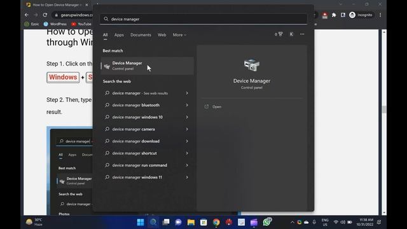The image size is (407, 229).
Task: Click the microphone tray icon
Action: pos(314,222)
